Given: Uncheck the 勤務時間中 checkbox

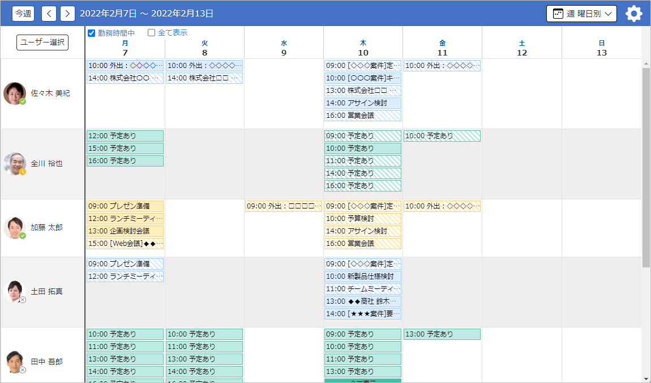Looking at the screenshot, I should [92, 33].
